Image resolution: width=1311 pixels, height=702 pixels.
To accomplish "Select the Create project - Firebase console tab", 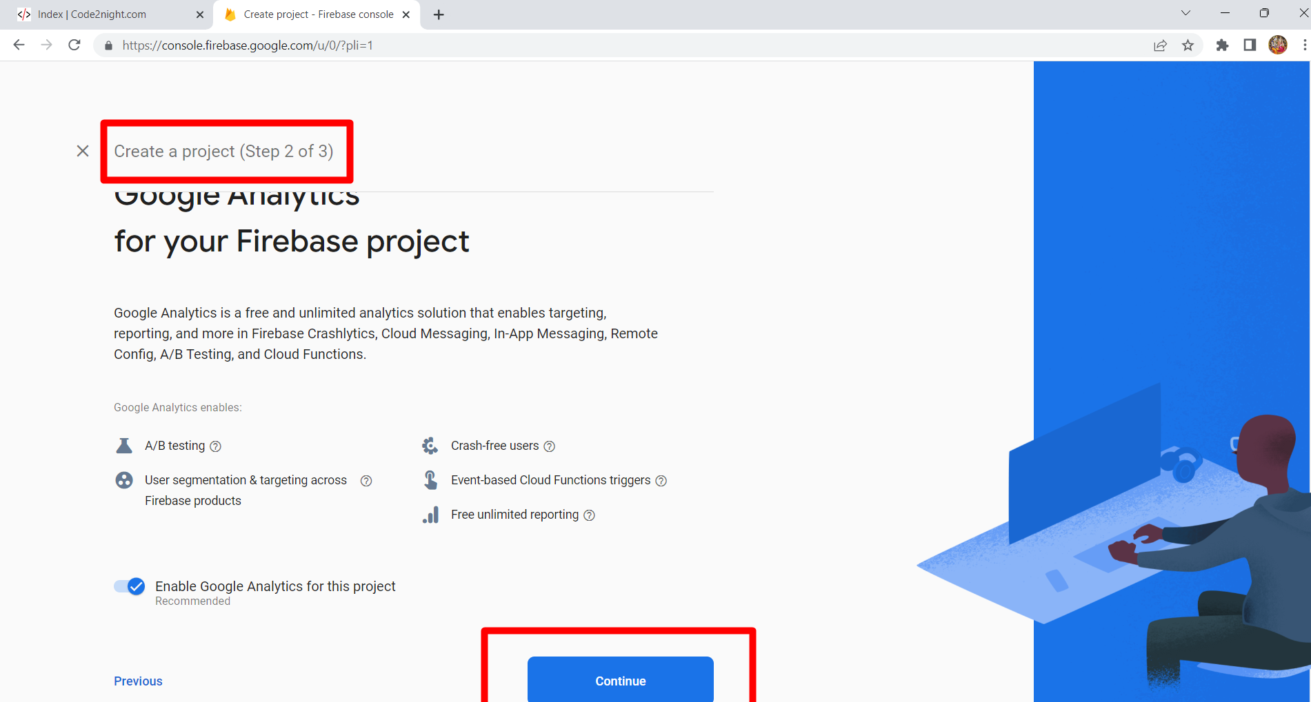I will (317, 14).
